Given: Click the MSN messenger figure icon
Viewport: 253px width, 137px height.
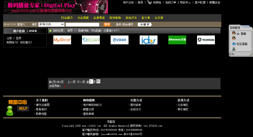Looking at the screenshot, I should 234,49.
